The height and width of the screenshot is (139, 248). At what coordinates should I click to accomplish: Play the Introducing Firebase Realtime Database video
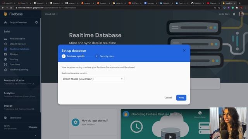(170, 136)
